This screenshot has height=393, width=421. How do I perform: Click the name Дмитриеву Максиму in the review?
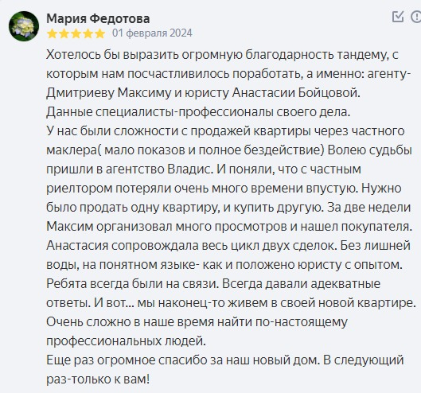(x=108, y=93)
